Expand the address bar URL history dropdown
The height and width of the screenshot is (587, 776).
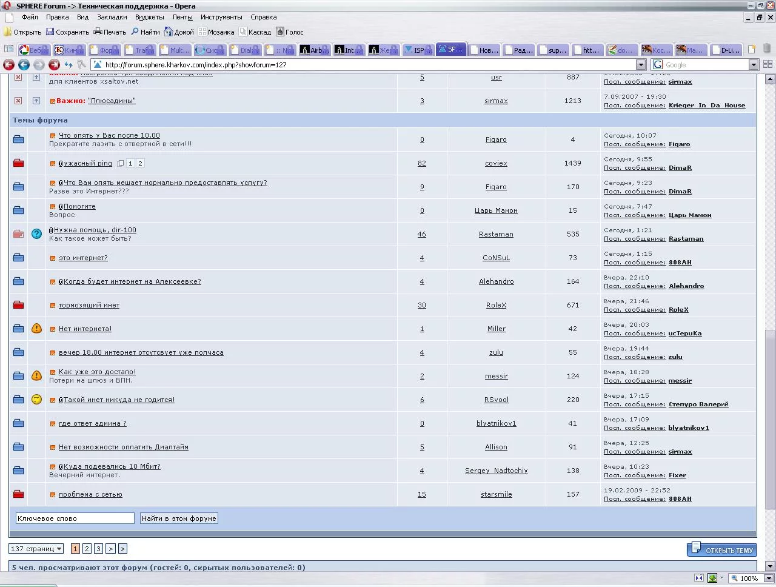pyautogui.click(x=640, y=65)
